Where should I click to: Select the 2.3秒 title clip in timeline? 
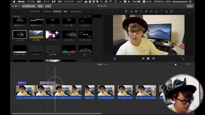click(x=22, y=83)
